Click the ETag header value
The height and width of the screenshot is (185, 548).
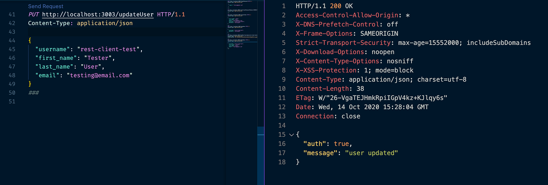pos(383,98)
